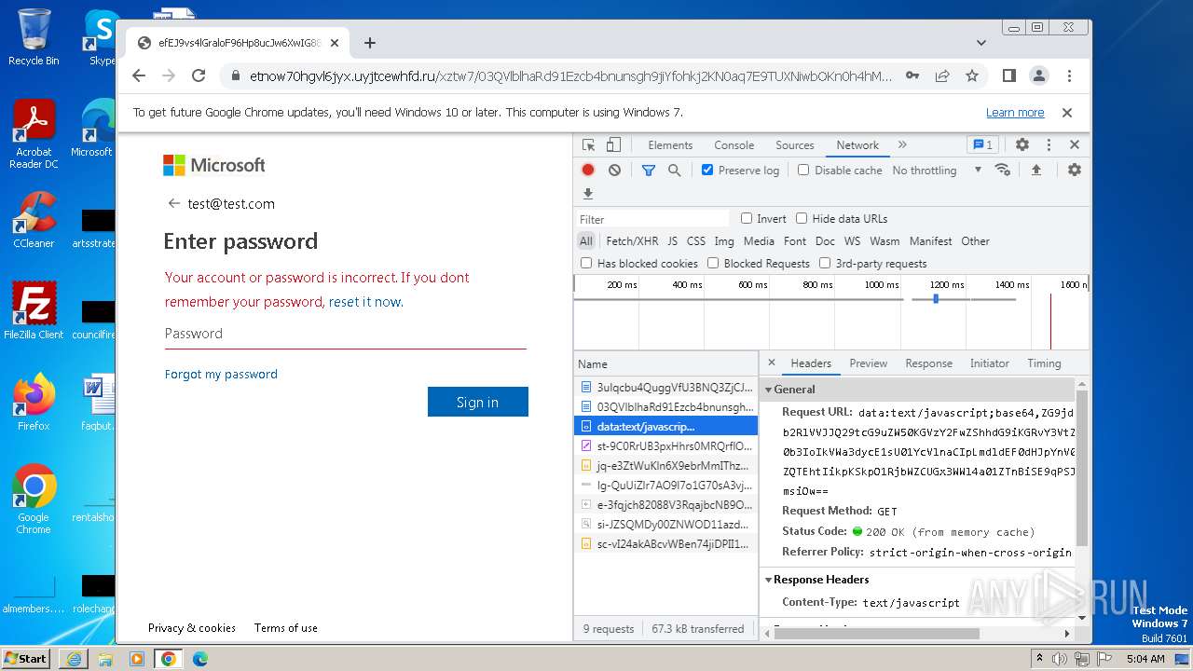
Task: Open the Response tab of request details
Action: [929, 363]
